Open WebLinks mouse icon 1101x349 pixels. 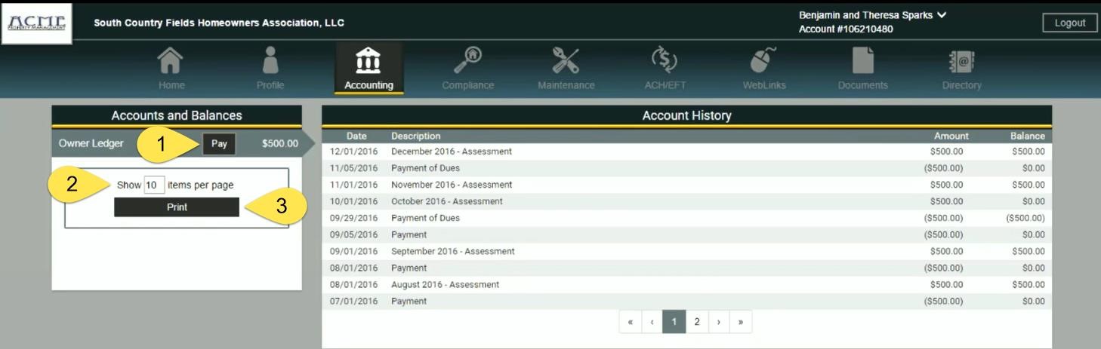[x=763, y=61]
